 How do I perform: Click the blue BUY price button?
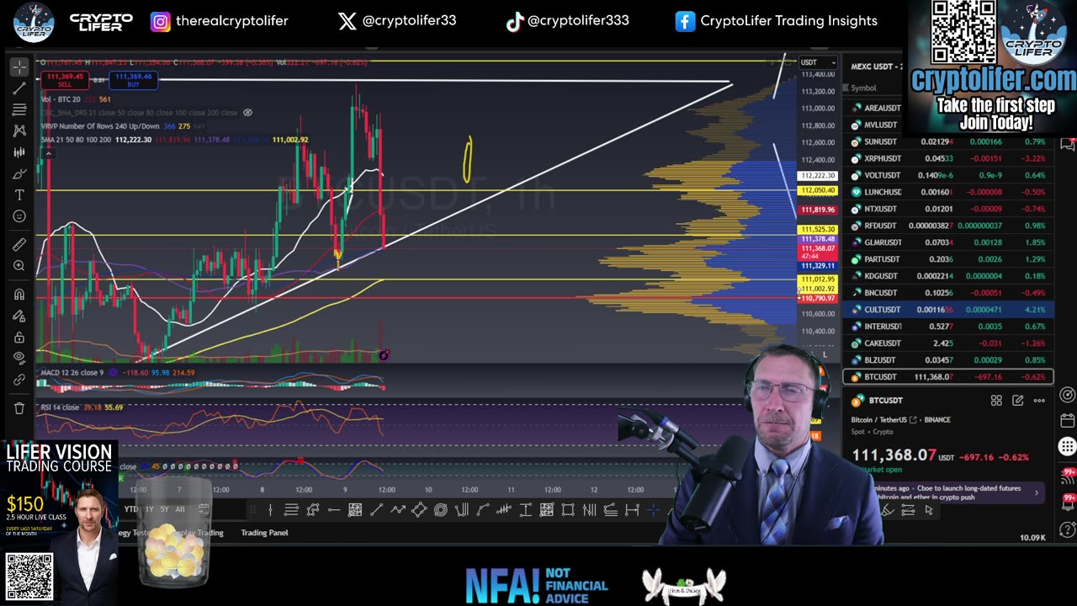coord(133,80)
